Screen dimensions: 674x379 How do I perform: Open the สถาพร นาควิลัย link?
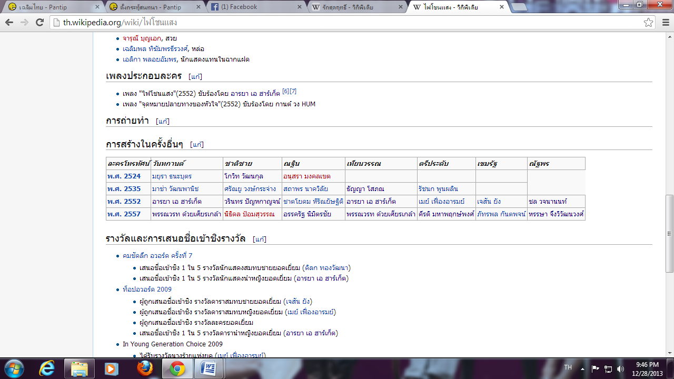coord(305,189)
